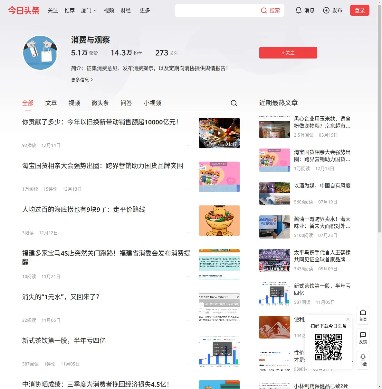Click the 1评论 count on 新式茶饮 post
The width and height of the screenshot is (382, 389).
coord(50,364)
